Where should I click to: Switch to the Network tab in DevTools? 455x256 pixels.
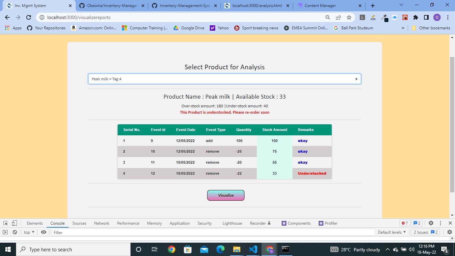(102, 223)
